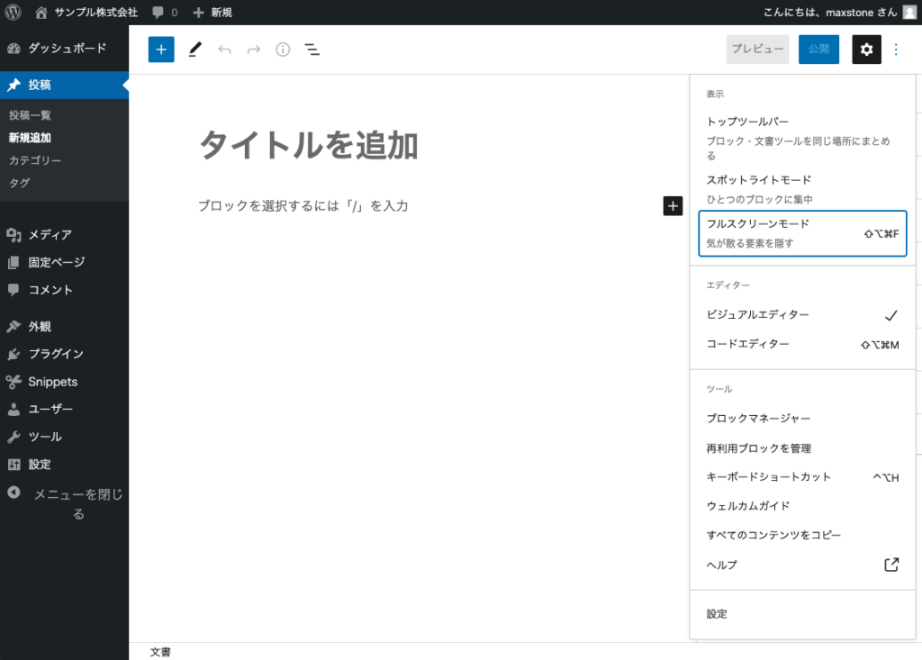Click the undo arrow in the toolbar
This screenshot has width=922, height=660.
click(224, 50)
